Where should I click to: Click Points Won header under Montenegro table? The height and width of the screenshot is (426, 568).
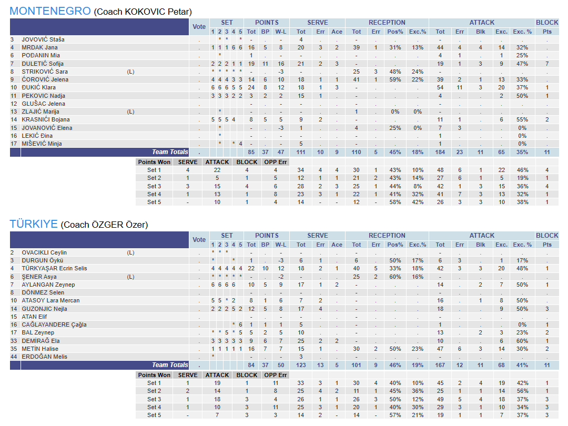click(x=154, y=162)
